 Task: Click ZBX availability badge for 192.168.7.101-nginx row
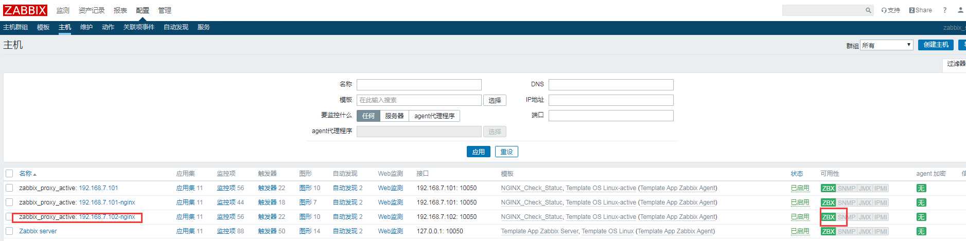[x=828, y=203]
